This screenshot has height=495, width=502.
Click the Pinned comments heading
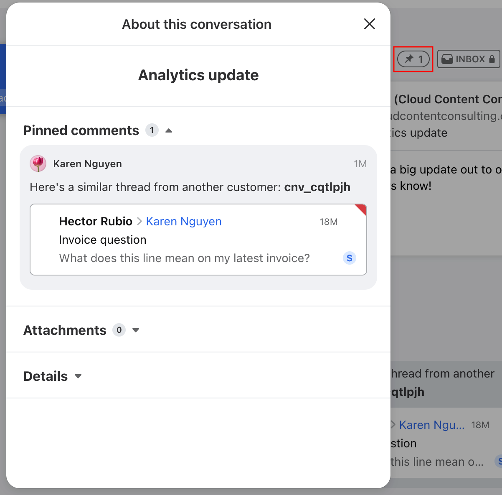(81, 130)
